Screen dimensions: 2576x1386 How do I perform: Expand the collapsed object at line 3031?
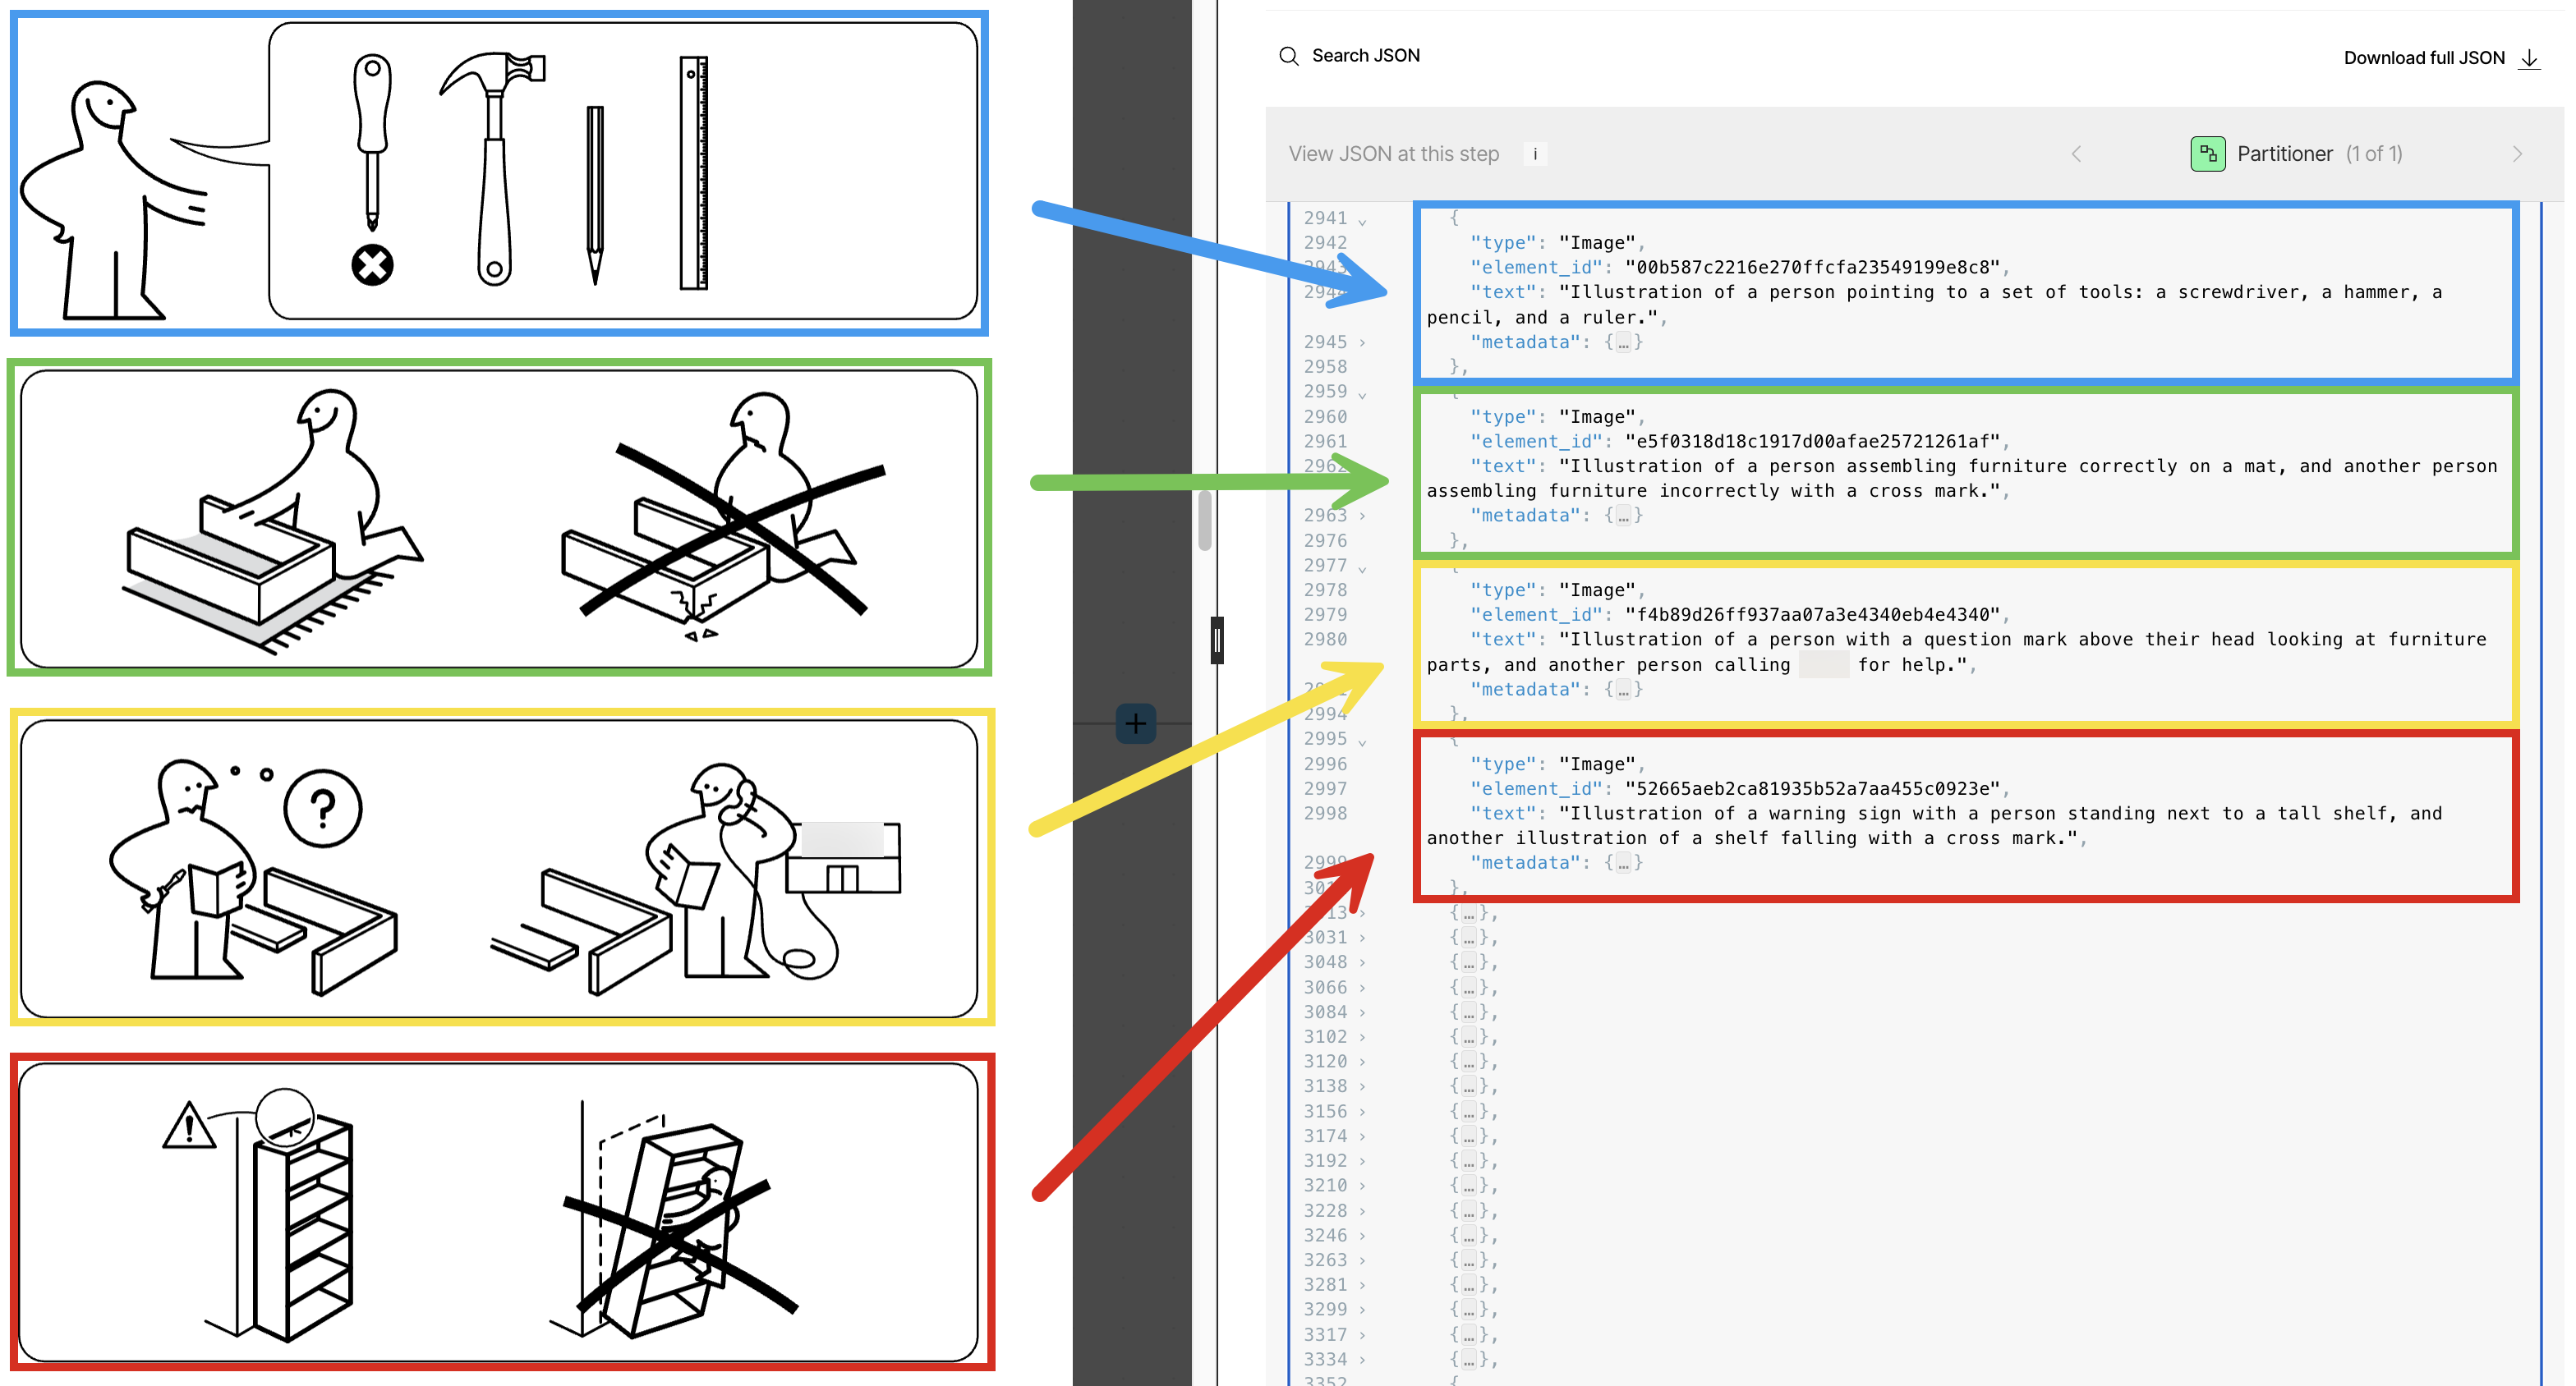(x=1362, y=938)
